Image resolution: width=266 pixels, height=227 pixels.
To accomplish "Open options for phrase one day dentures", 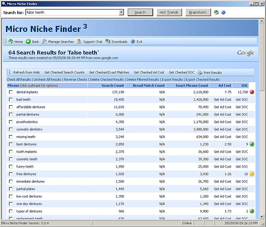I will (x=29, y=204).
